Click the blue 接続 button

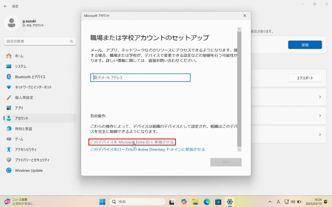(305, 45)
